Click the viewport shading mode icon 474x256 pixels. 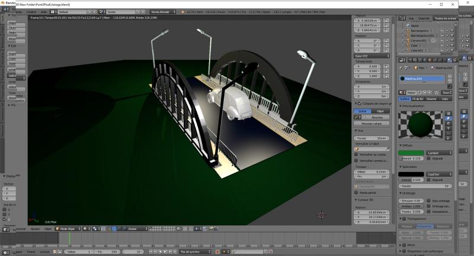click(x=85, y=228)
